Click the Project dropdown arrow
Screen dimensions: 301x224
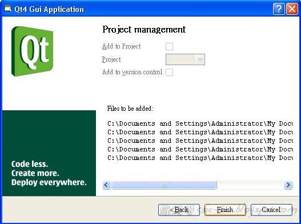coord(200,59)
